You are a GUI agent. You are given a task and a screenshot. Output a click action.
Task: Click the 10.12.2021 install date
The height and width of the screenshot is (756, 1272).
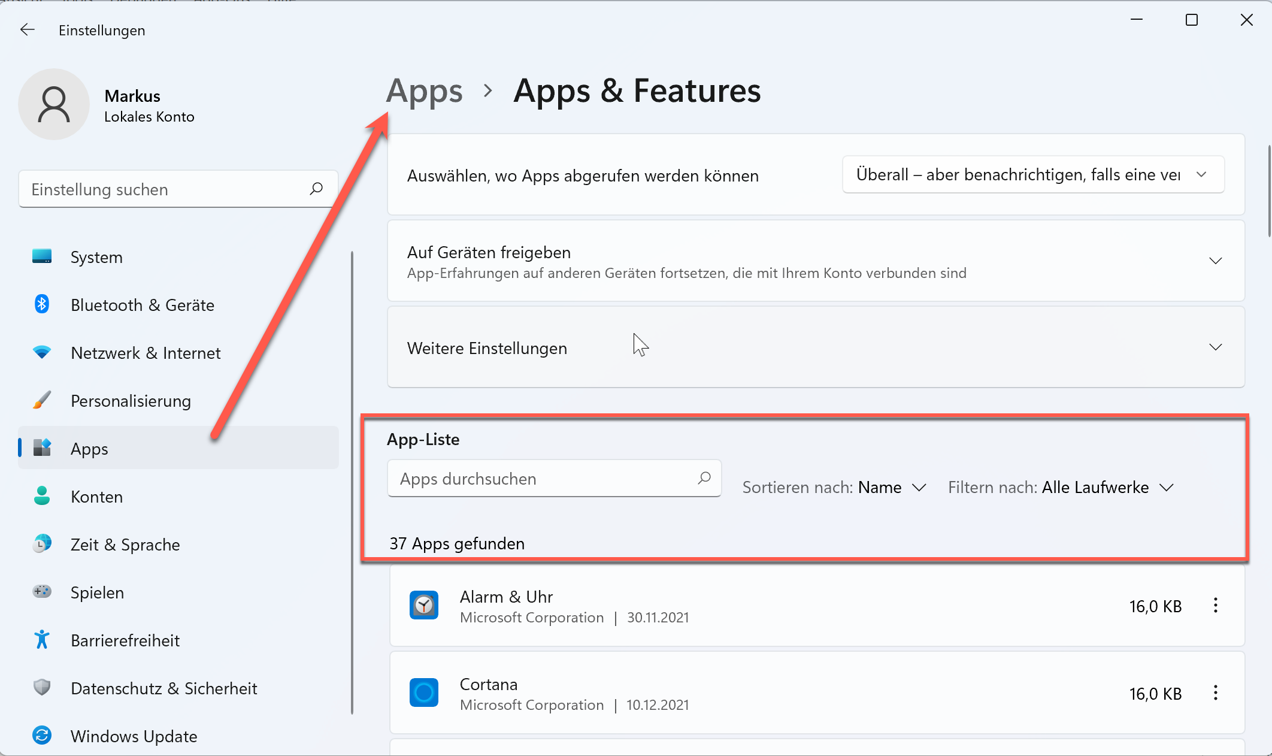coord(658,705)
